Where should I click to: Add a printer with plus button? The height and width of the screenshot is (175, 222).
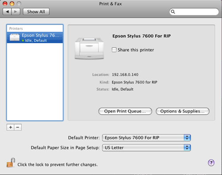tap(11, 127)
